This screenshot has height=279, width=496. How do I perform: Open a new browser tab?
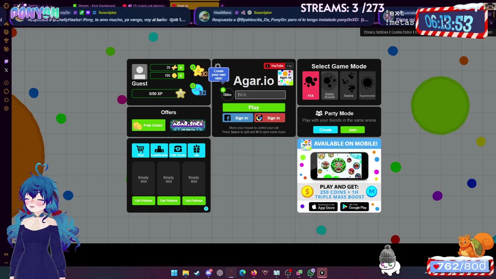[222, 6]
